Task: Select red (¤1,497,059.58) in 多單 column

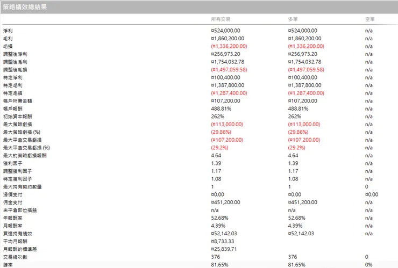Action: point(306,70)
